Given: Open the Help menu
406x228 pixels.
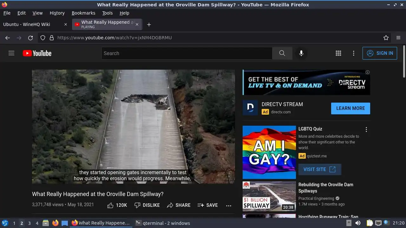Looking at the screenshot, I should 124,13.
